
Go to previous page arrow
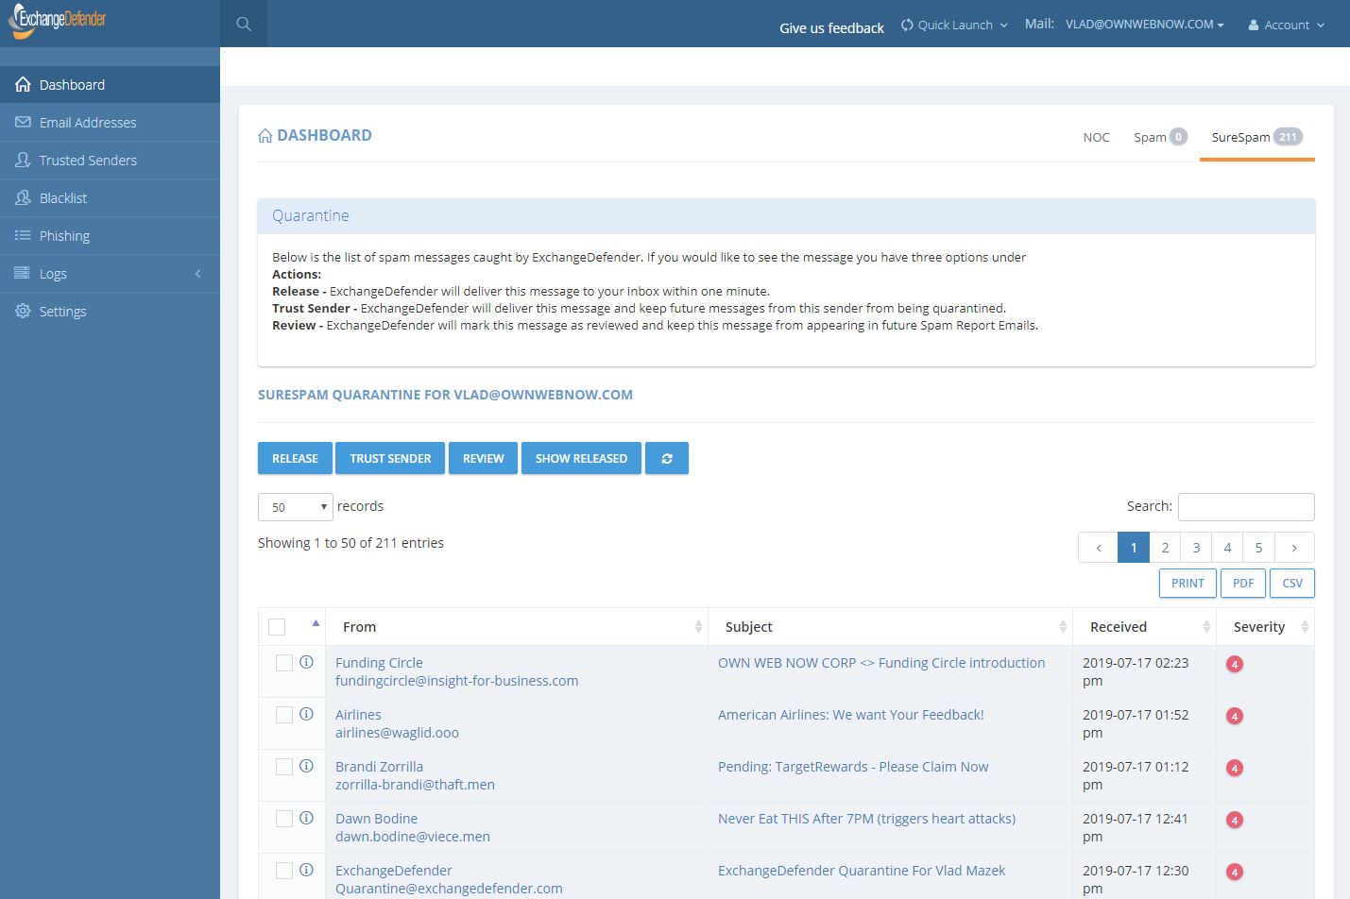(x=1098, y=548)
